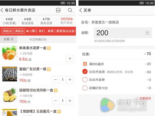Open 34556条 用户评论 reviews
This screenshot has width=155, height=116.
[x=66, y=21]
